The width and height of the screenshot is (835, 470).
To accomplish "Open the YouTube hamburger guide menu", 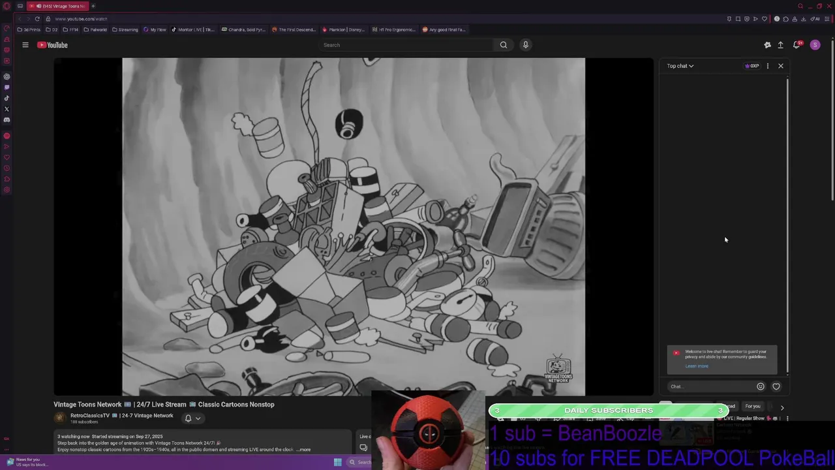I will (25, 45).
